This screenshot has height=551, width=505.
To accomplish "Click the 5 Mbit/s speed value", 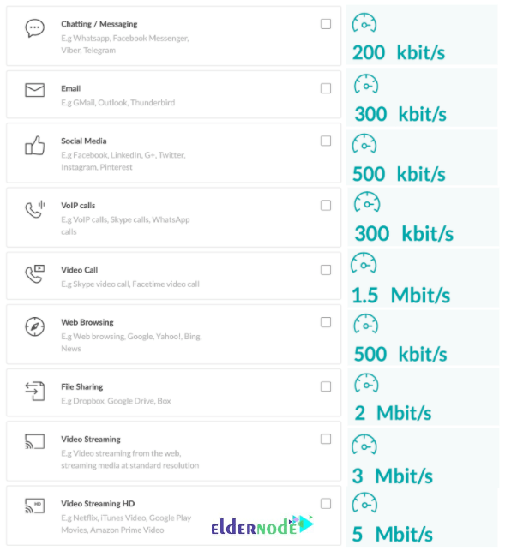I will 392,534.
